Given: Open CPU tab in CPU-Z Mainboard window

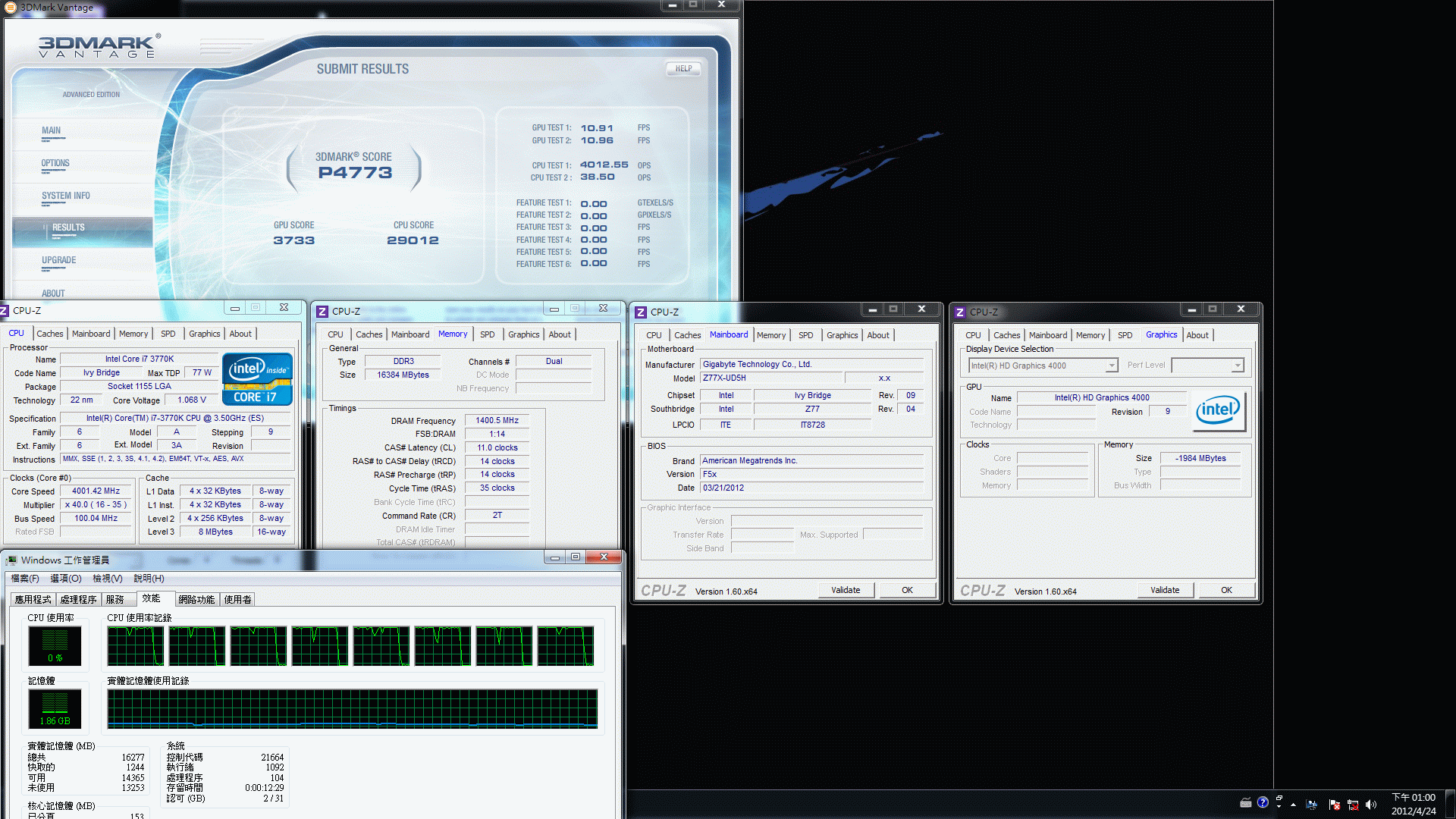Looking at the screenshot, I should (654, 335).
